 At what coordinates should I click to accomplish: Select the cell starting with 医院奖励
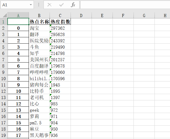39,40
